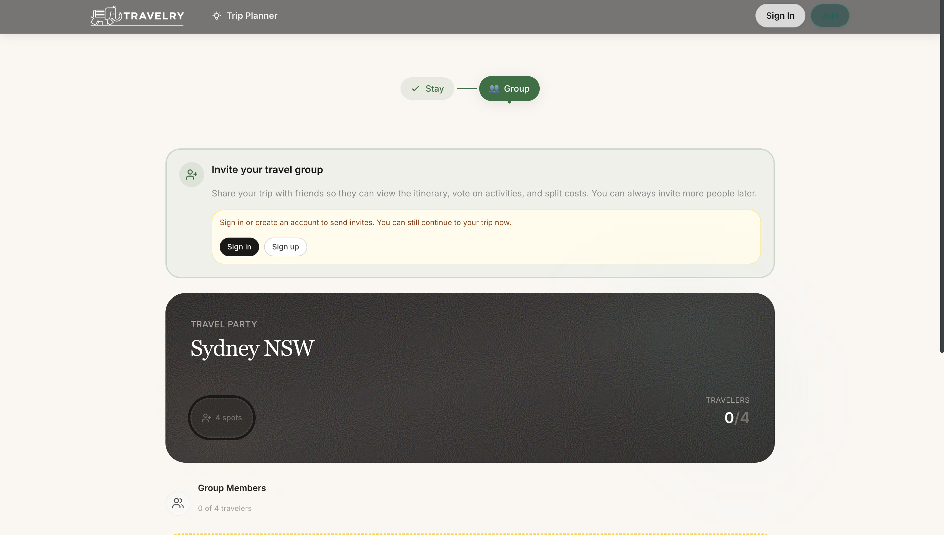The width and height of the screenshot is (944, 535).
Task: Click the Join button in the header
Action: tap(829, 16)
